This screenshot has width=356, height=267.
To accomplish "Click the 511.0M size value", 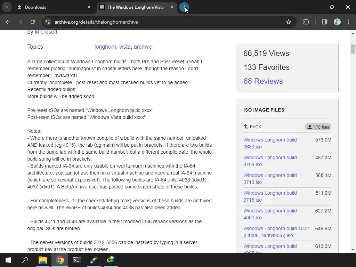I will [x=323, y=193].
